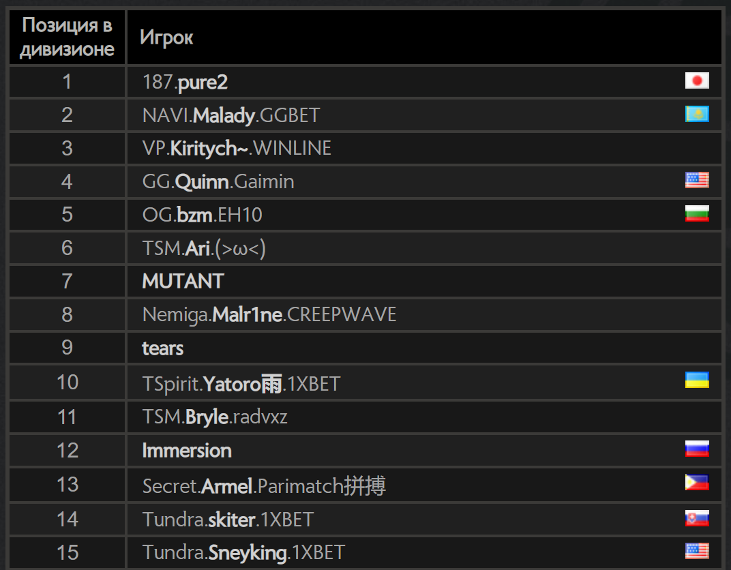Image resolution: width=731 pixels, height=570 pixels.
Task: Click the Russia flag in the Immersion row
Action: click(x=697, y=449)
